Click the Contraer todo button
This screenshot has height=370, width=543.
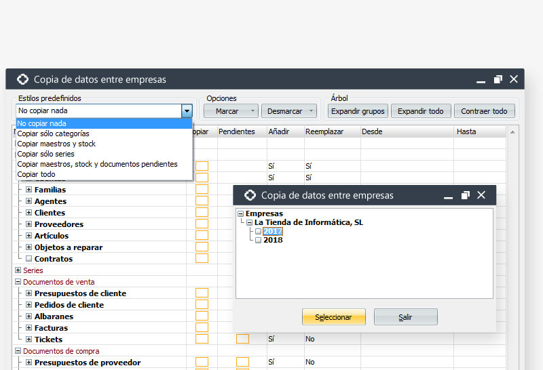[483, 110]
